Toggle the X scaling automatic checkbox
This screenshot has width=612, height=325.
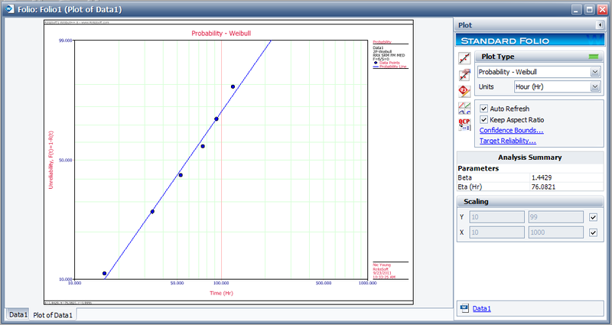point(594,232)
